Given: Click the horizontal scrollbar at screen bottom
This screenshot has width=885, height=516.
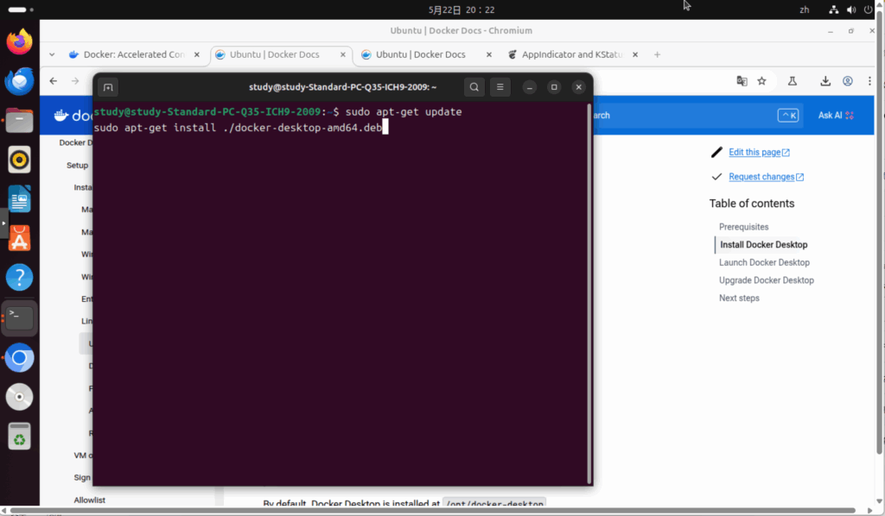Looking at the screenshot, I should point(433,510).
